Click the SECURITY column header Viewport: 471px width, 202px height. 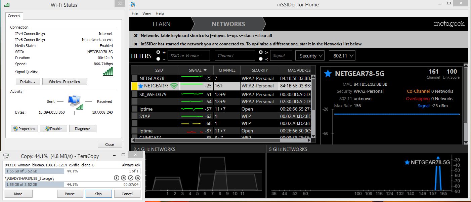(260, 70)
